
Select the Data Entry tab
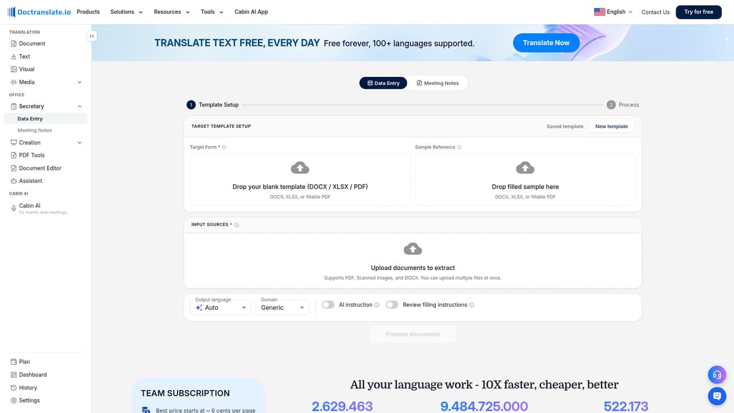pos(383,83)
